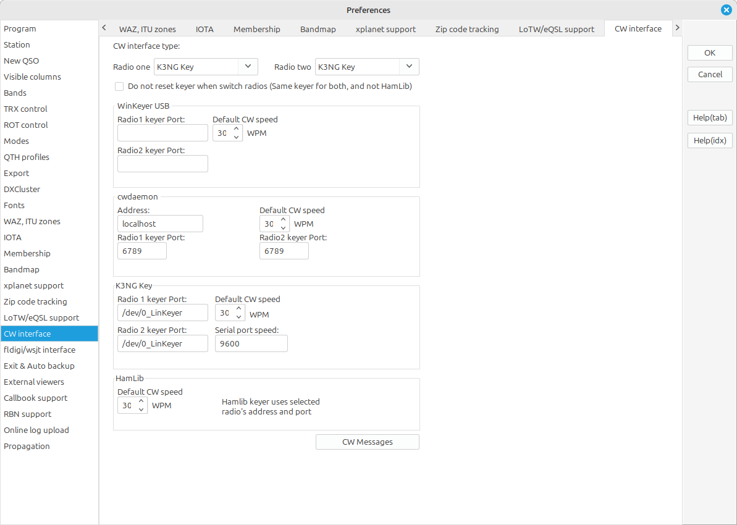Click the WinKeyer Radio1 keyer Port field
The height and width of the screenshot is (525, 737).
[162, 133]
